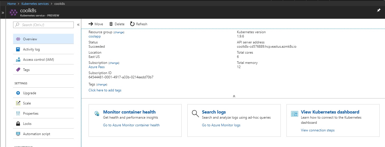The image size is (385, 147).
Task: Collapse the resource menu with double-chevron
Action: (x=78, y=25)
